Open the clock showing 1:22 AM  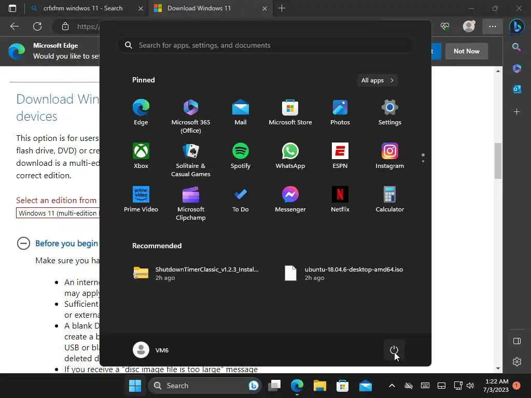pyautogui.click(x=496, y=386)
